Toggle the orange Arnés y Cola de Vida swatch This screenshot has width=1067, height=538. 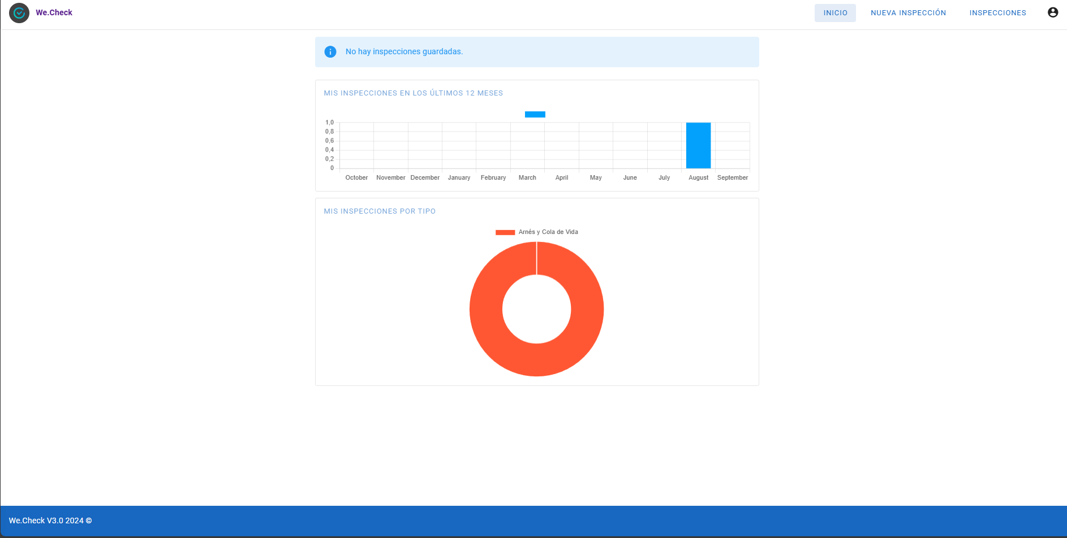[505, 232]
